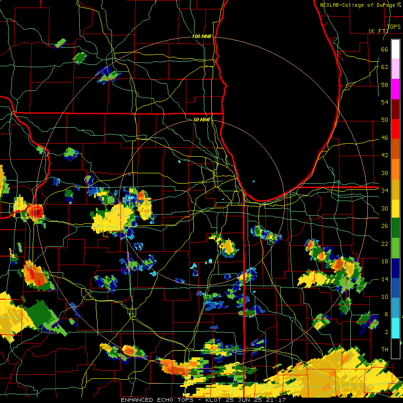
Task: Click the "18" legend value
Action: (x=385, y=262)
